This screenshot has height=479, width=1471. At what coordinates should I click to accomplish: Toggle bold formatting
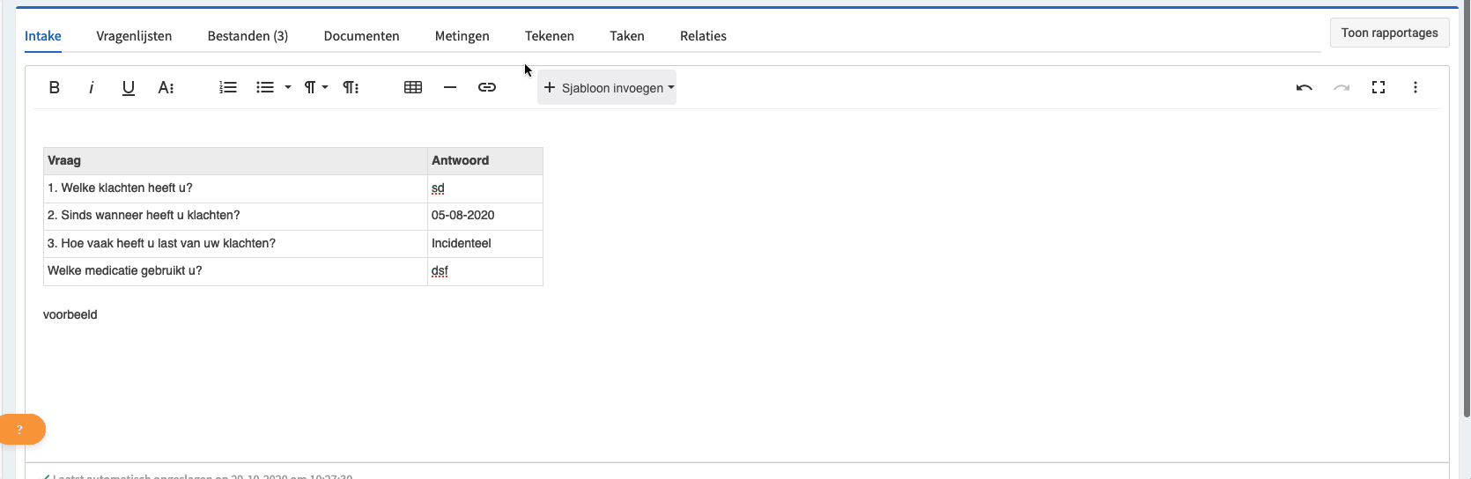55,87
